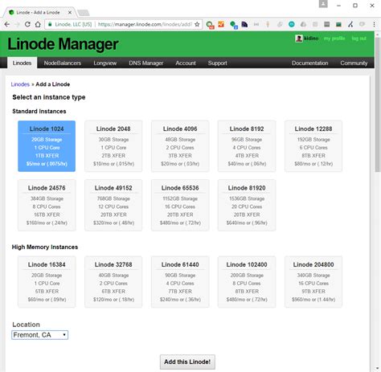Screen dimensions: 381x372
Task: Click the browser back arrow
Action: [7, 24]
